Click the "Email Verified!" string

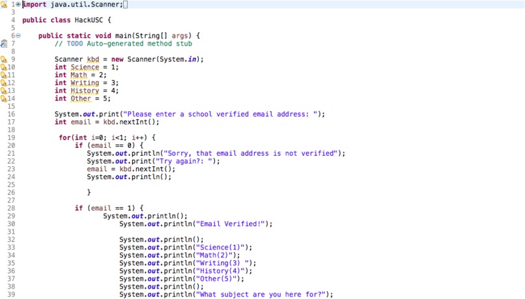pos(231,223)
